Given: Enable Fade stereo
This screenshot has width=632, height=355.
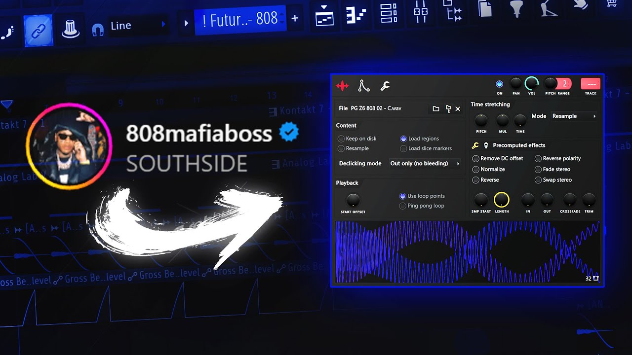Looking at the screenshot, I should pos(553,169).
